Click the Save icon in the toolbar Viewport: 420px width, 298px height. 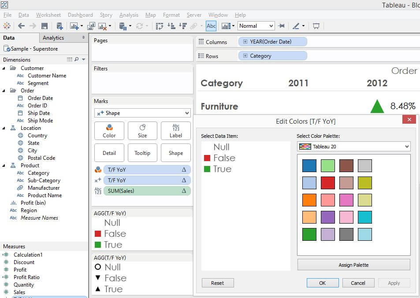(x=44, y=26)
